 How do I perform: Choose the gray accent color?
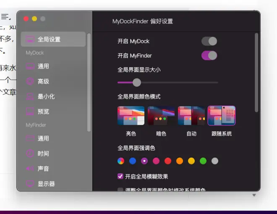pos(215,161)
